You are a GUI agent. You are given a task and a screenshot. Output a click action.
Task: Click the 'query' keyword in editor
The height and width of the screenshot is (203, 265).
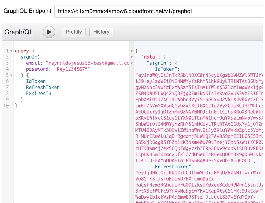click(22, 51)
